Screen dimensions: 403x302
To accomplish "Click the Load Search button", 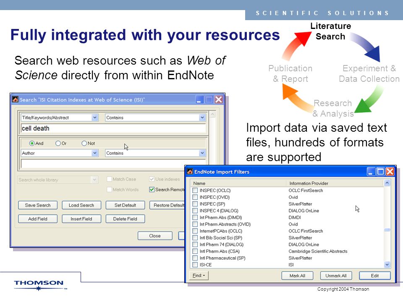I will (81, 205).
